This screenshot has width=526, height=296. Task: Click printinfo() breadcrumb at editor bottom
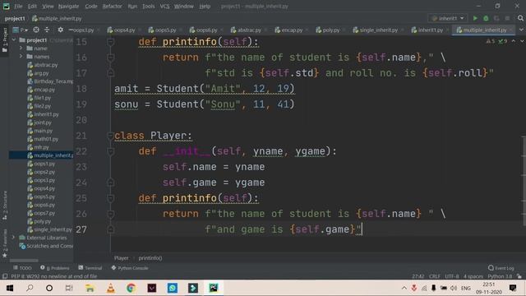150,257
